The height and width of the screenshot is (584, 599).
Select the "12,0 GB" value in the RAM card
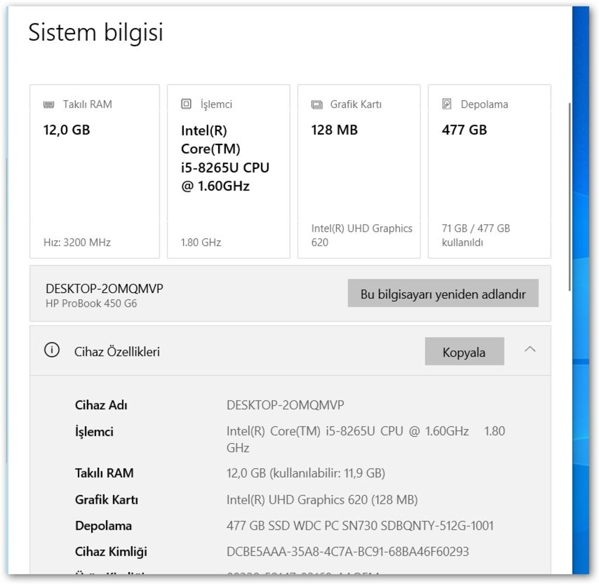point(67,130)
